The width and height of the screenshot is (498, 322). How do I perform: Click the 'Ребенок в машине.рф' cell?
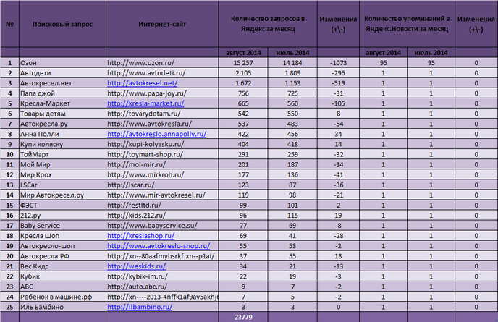coord(62,297)
